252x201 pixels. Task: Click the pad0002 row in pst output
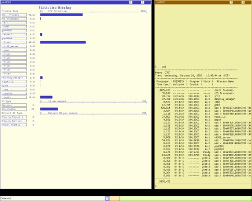(x=193, y=149)
